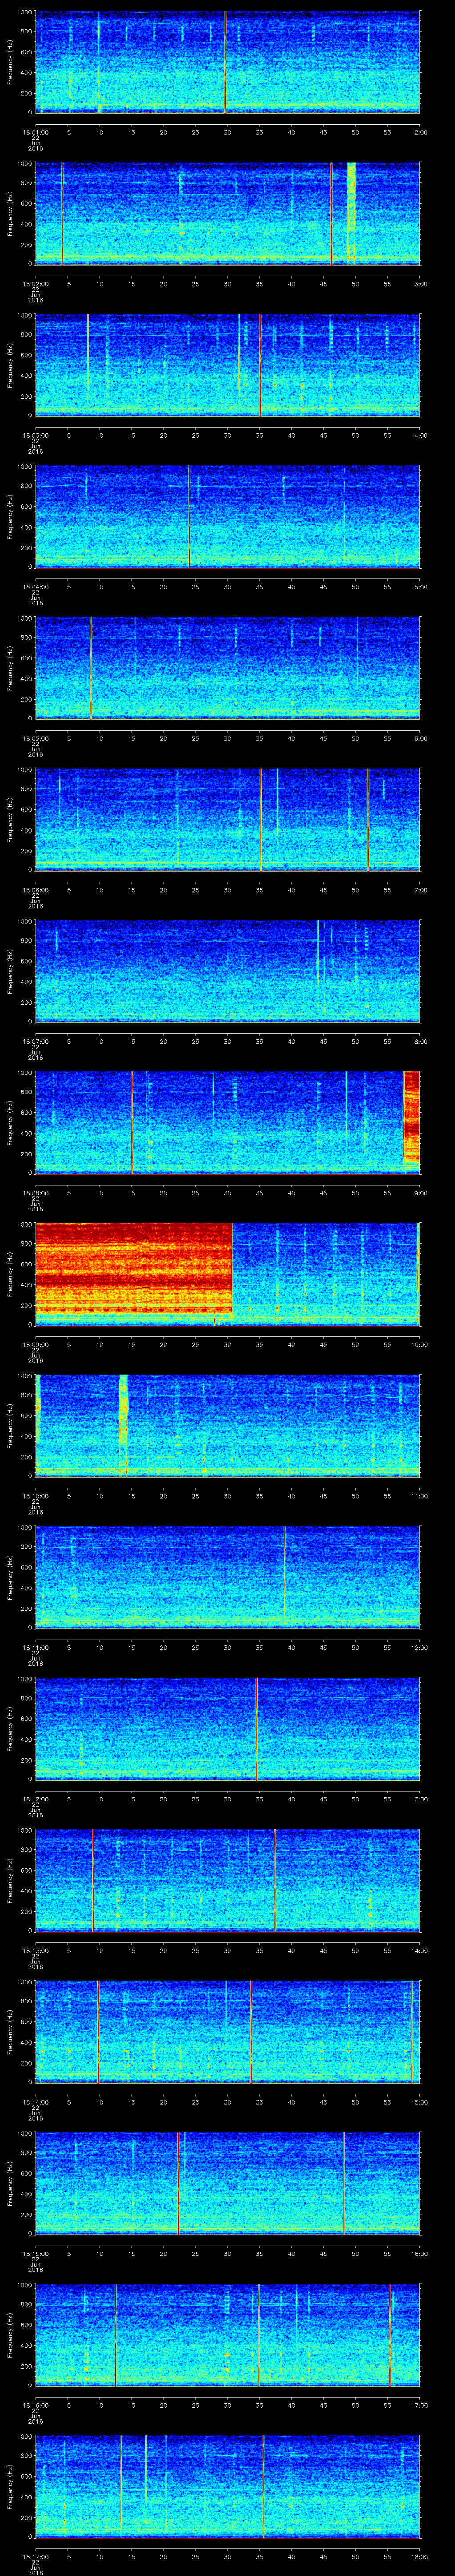The image size is (455, 2576).
Task: Click the 18:12:00 start time label
Action: coord(35,1800)
